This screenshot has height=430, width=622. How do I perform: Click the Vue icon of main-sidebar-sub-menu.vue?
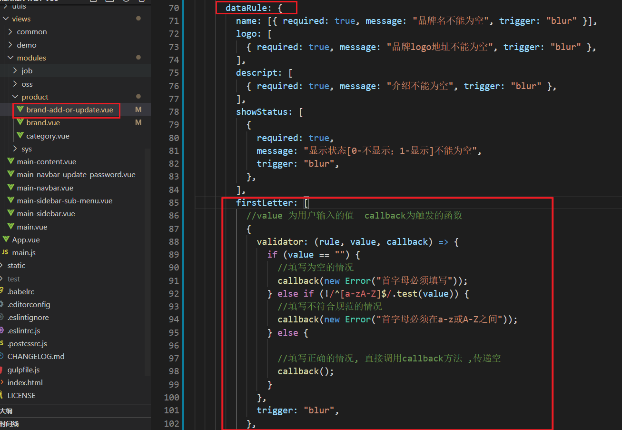point(11,200)
